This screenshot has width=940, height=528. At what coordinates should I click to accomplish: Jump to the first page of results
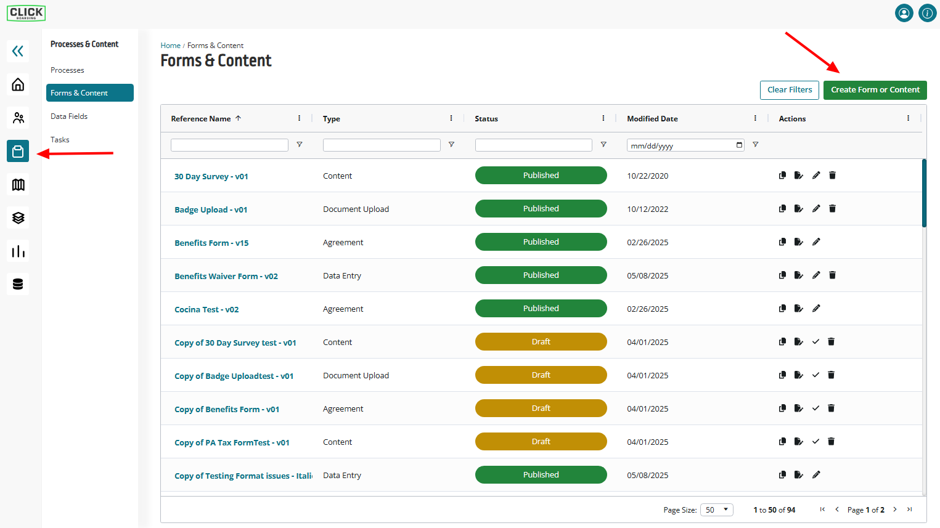822,510
